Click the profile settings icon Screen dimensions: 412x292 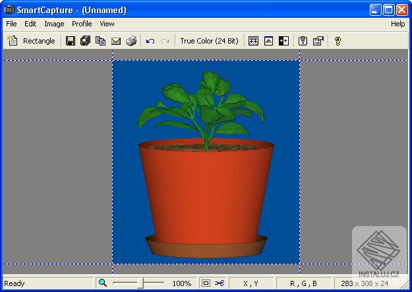318,41
